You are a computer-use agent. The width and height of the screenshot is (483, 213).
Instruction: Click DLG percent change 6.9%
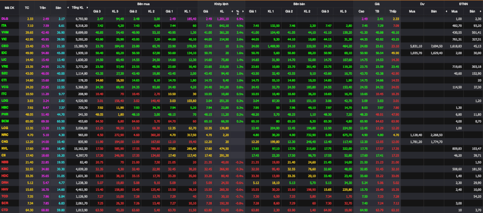click(240, 19)
